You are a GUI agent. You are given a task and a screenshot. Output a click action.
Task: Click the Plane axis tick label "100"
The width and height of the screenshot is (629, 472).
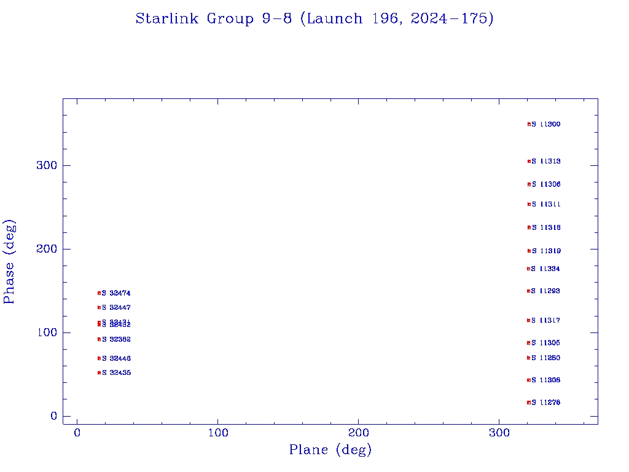pyautogui.click(x=218, y=433)
